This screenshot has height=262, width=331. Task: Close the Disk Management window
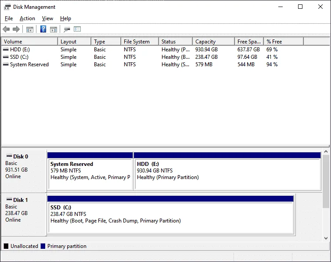point(320,7)
